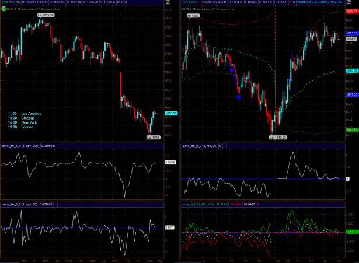This screenshot has height=263, width=359.
Task: Select the VWAP (-2.0, 2.0, DAY) study label
Action: pos(312,2)
